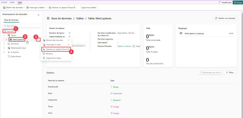243x118 pixels.
Task: Click the trash icon in context menu
Action: (x=44, y=58)
